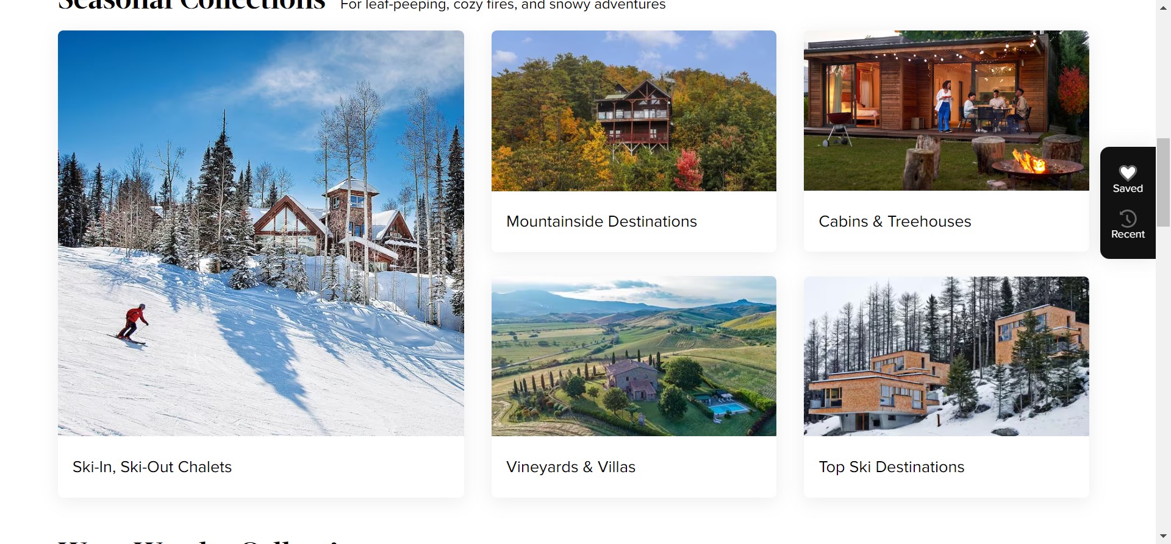Click the scrollbar track below the thumb
1171x544 pixels.
pyautogui.click(x=1163, y=378)
